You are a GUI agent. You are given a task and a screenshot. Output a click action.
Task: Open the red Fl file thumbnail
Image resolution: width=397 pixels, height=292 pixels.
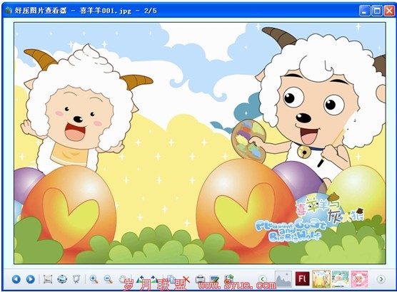coord(302,279)
